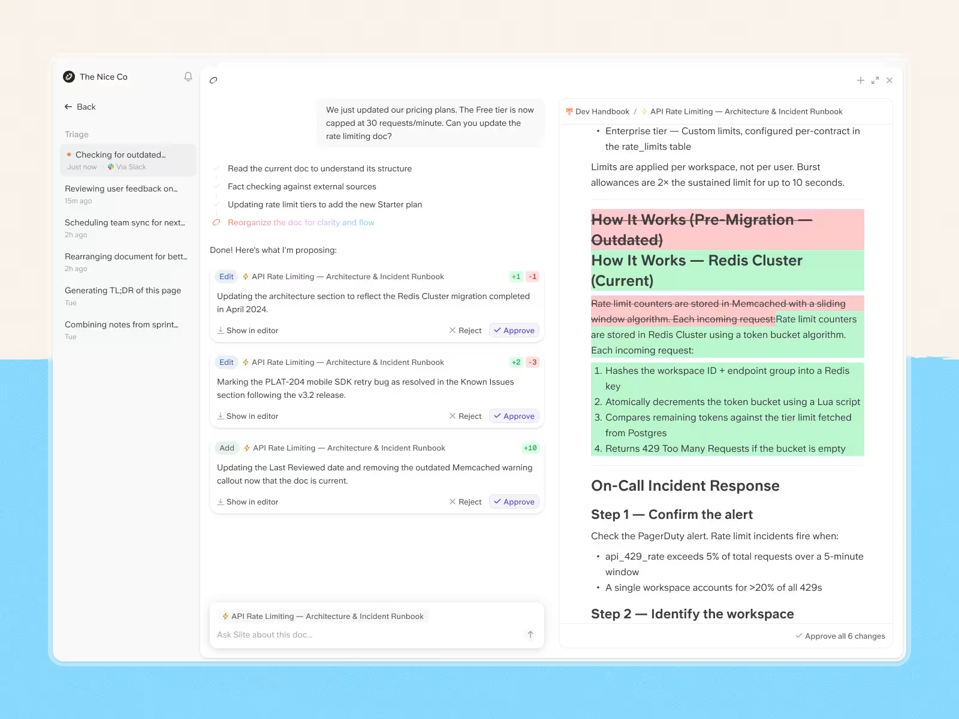Go back using the Back arrow
959x719 pixels.
[x=80, y=107]
